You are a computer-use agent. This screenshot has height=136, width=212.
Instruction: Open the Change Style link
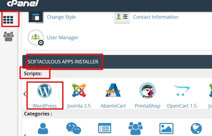click(61, 17)
